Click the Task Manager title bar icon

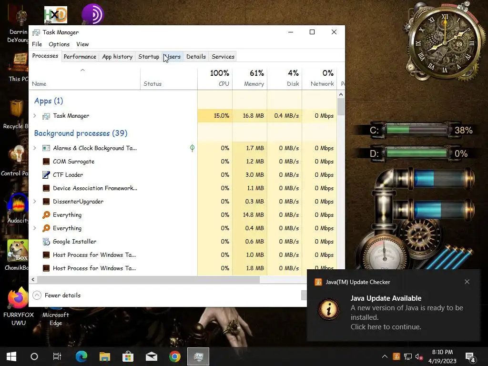tap(36, 32)
